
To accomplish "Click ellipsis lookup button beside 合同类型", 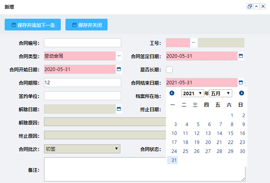I will 119,56.
